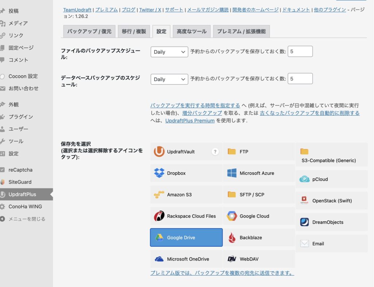
Task: Toggle Email as the backup destination
Action: (331, 244)
